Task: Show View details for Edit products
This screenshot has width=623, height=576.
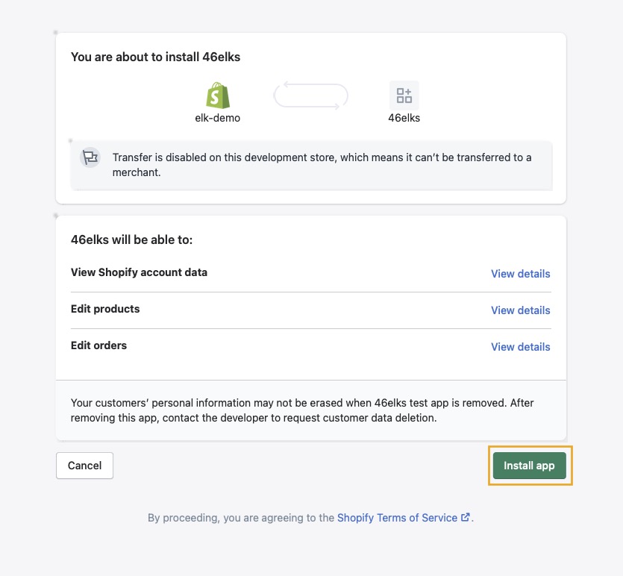Action: click(x=520, y=310)
